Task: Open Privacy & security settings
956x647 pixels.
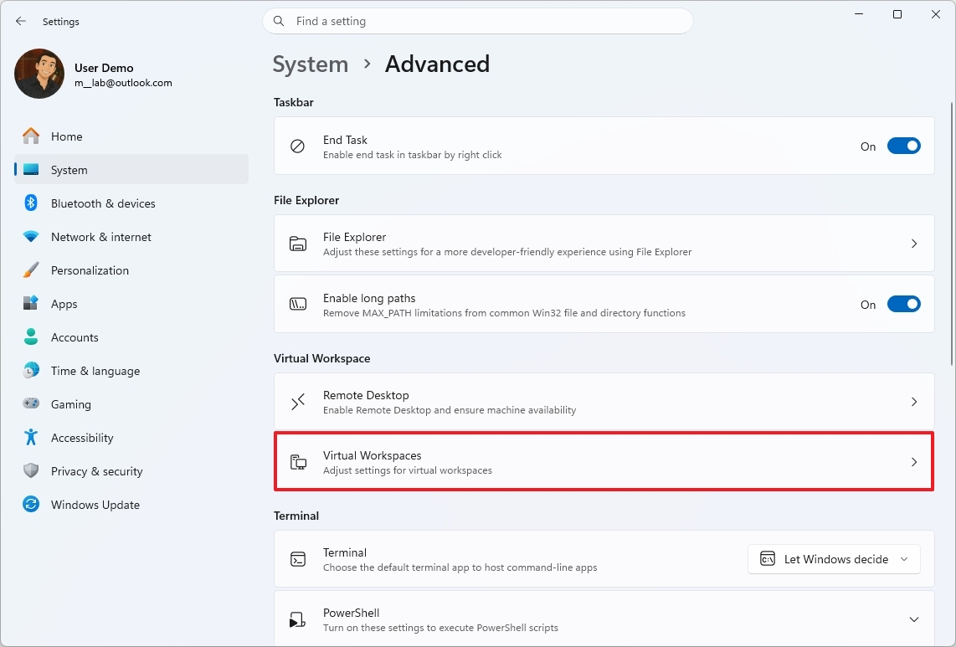Action: click(95, 470)
